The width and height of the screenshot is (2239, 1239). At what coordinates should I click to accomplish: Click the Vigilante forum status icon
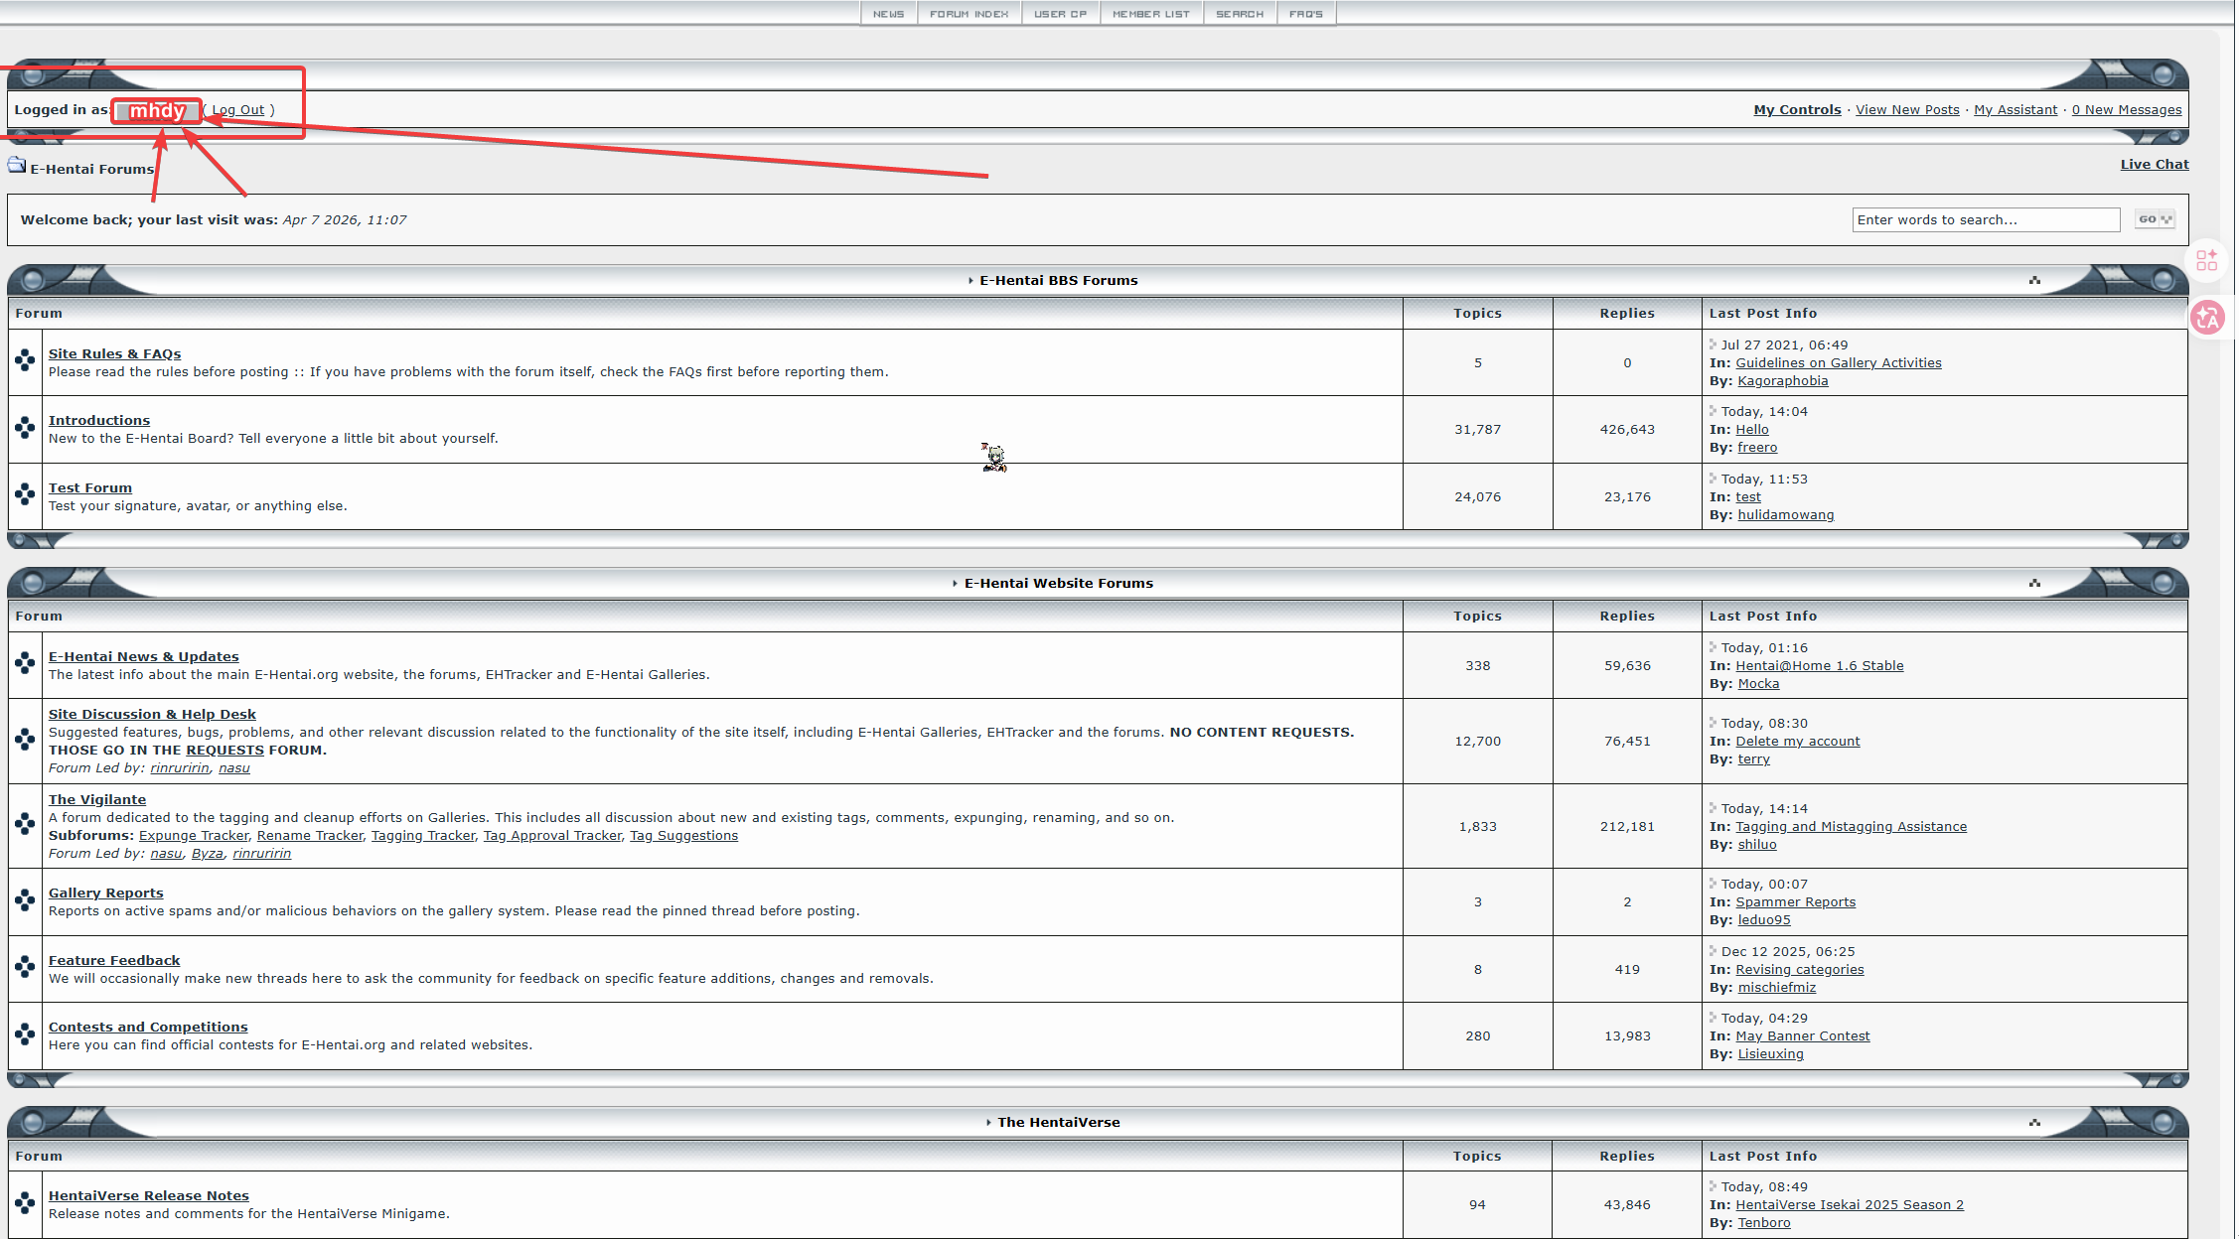click(x=25, y=825)
